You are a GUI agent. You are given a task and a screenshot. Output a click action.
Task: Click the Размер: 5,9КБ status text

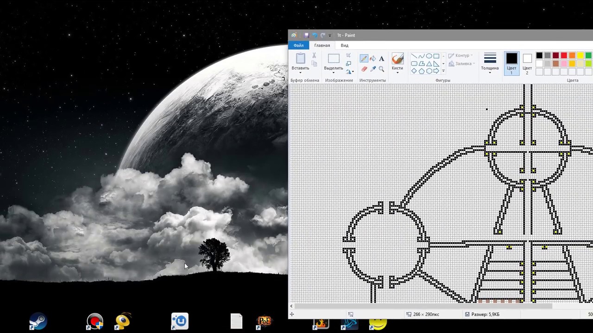coord(482,314)
